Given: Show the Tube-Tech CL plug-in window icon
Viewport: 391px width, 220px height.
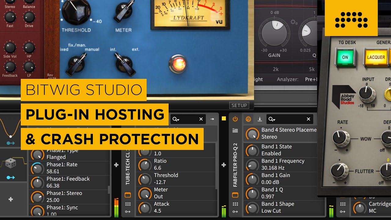Looking at the screenshot, I should tap(128, 195).
